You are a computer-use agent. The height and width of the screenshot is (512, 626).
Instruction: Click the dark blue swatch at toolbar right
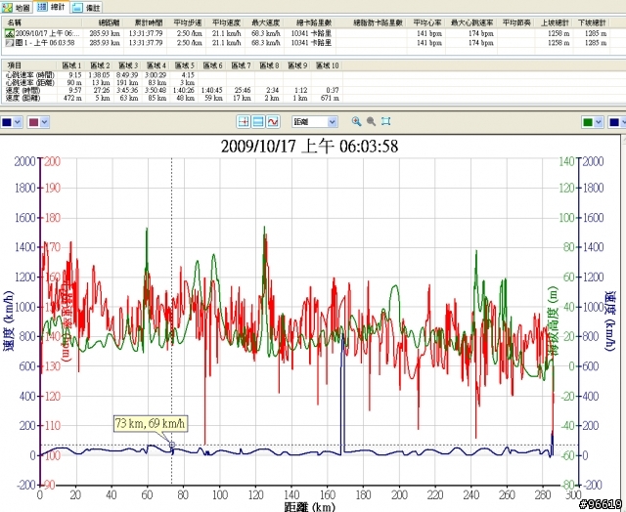614,122
